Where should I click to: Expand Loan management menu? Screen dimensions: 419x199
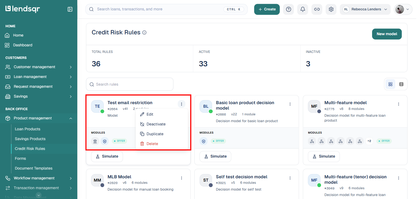(x=38, y=77)
